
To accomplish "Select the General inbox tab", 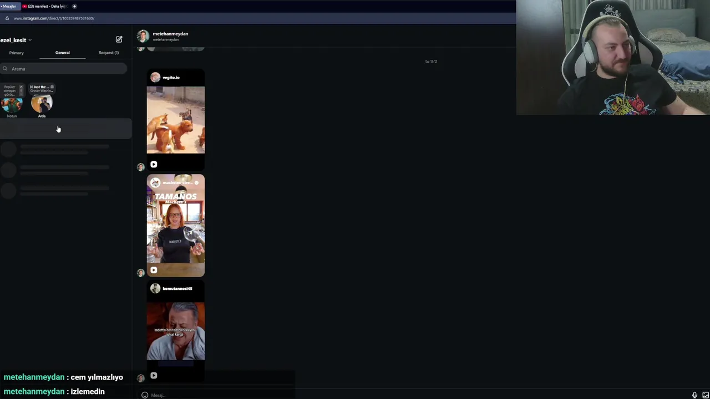I will [62, 53].
